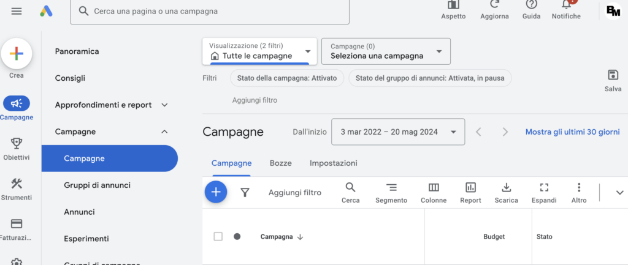This screenshot has width=628, height=265.
Task: Open Obiettivi trophy icon in sidebar
Action: (x=17, y=143)
